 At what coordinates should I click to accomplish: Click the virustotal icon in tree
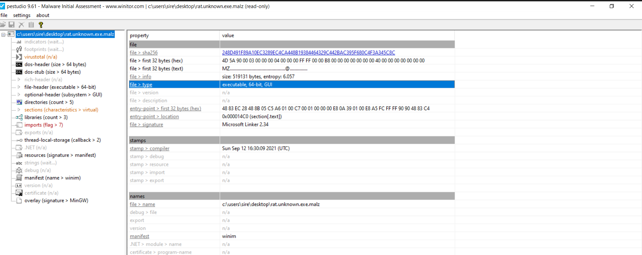[x=19, y=57]
